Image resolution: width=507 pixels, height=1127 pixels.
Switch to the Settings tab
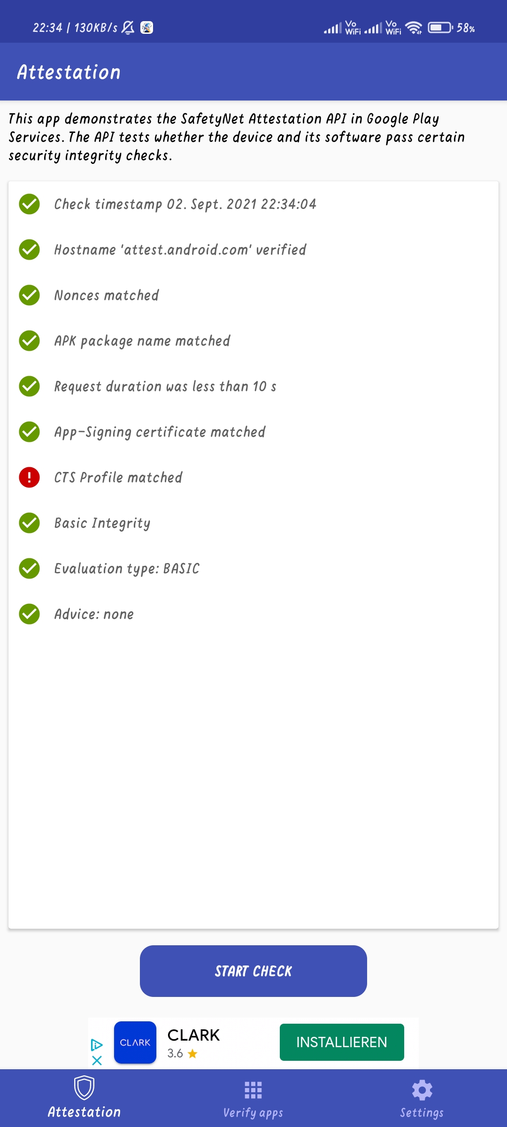[x=422, y=1099]
